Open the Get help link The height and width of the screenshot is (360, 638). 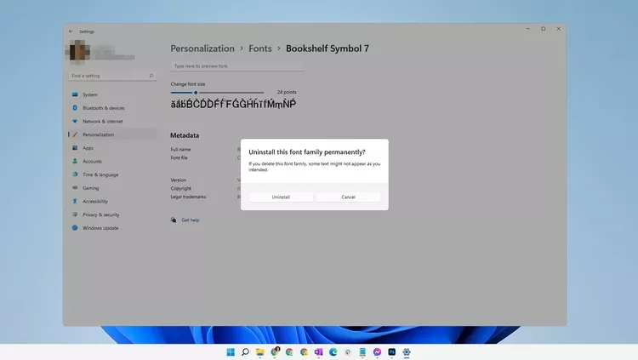pyautogui.click(x=190, y=220)
